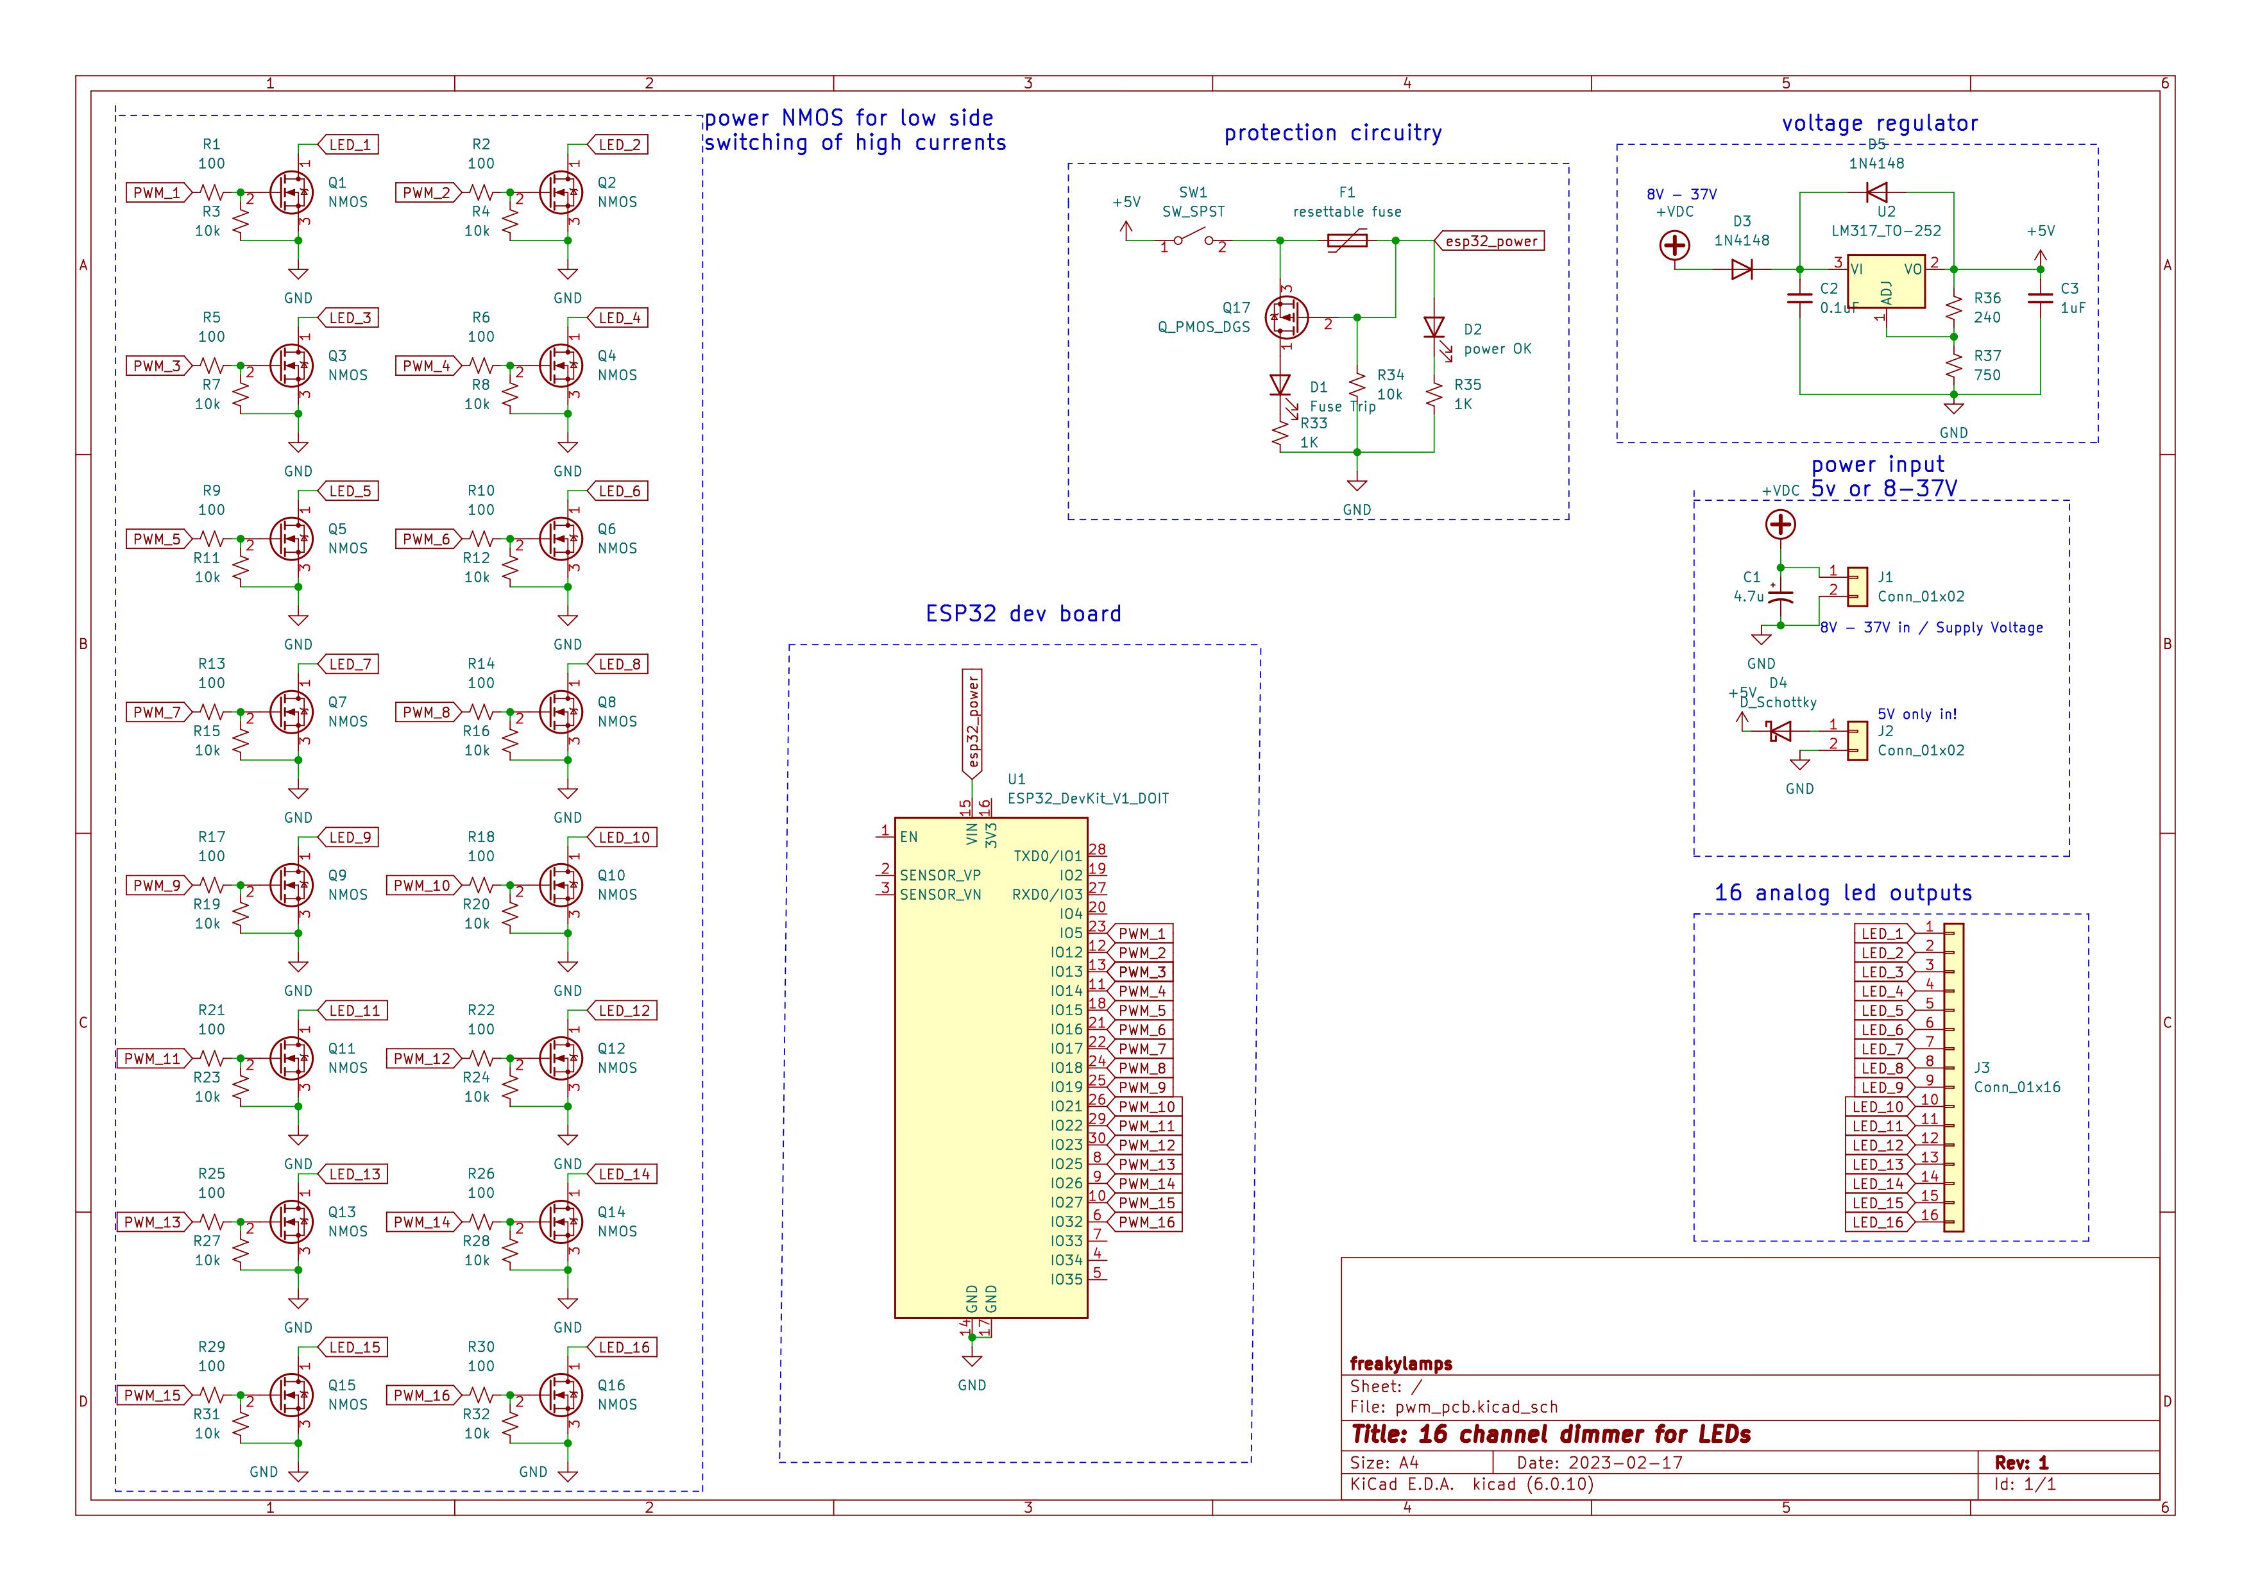The image size is (2251, 1591).
Task: Click the C1 4.7u polarized capacitor
Action: (x=1780, y=596)
